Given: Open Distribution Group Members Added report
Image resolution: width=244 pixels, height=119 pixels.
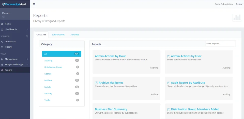Looking at the screenshot, I should pyautogui.click(x=193, y=109).
